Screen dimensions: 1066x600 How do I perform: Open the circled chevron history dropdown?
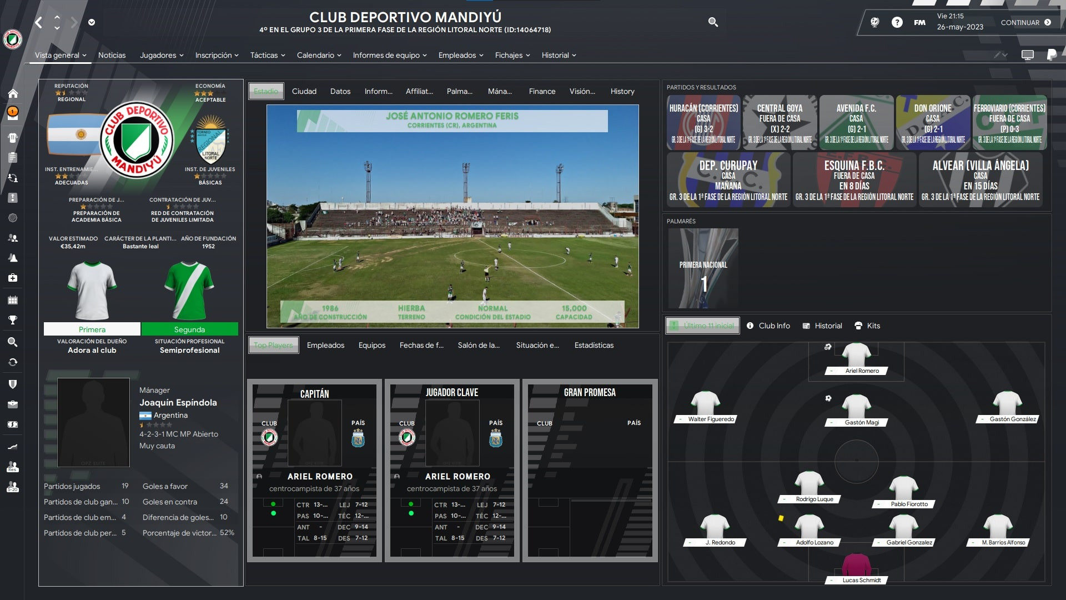92,22
